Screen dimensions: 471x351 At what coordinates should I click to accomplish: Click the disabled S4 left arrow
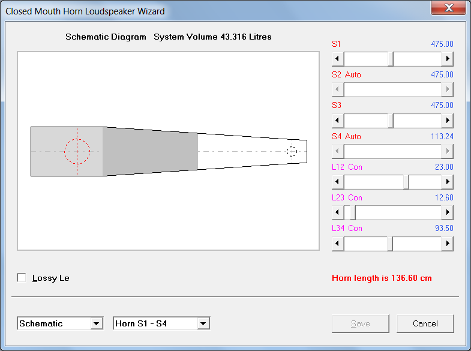(x=338, y=151)
